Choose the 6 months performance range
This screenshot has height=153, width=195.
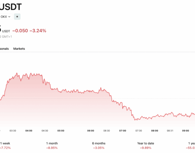(x=99, y=145)
